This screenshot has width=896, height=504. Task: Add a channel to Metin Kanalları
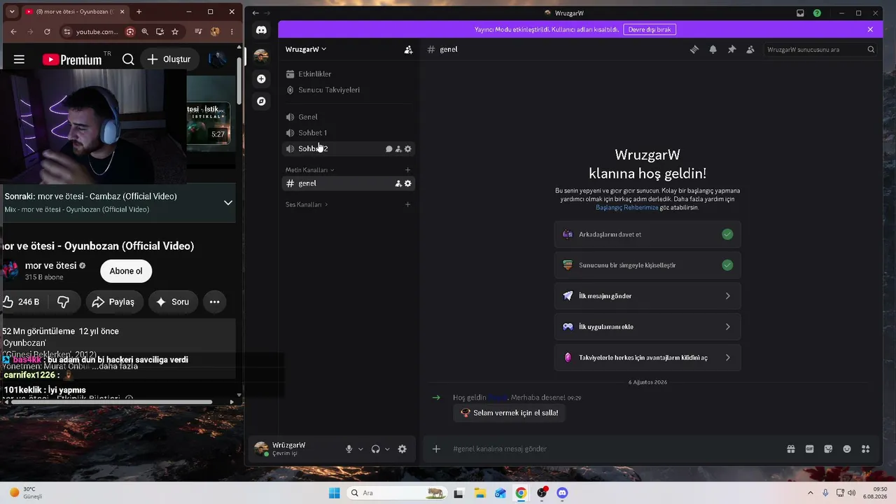pyautogui.click(x=408, y=170)
